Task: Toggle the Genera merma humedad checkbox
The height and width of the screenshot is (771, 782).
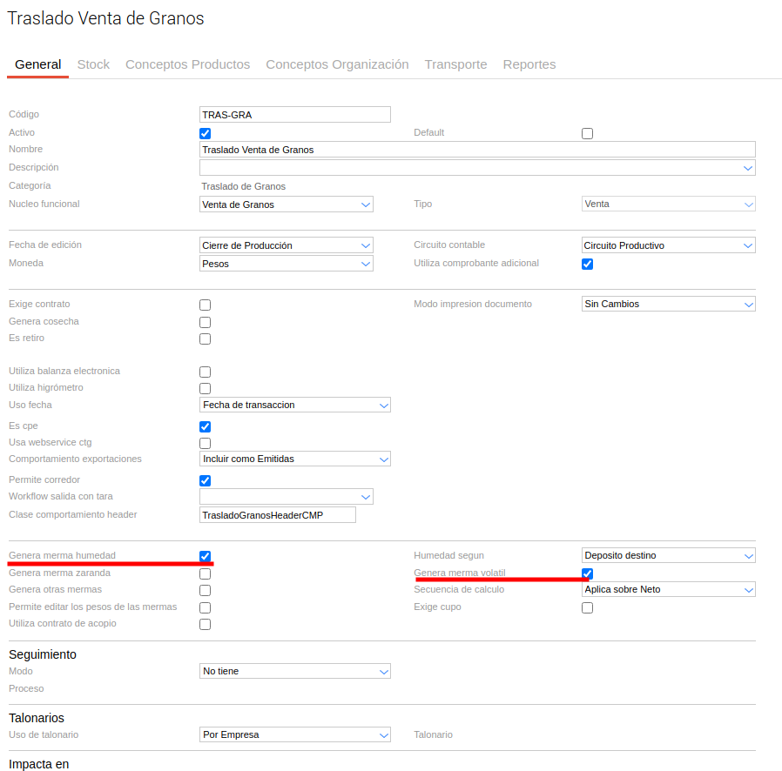Action: tap(206, 556)
